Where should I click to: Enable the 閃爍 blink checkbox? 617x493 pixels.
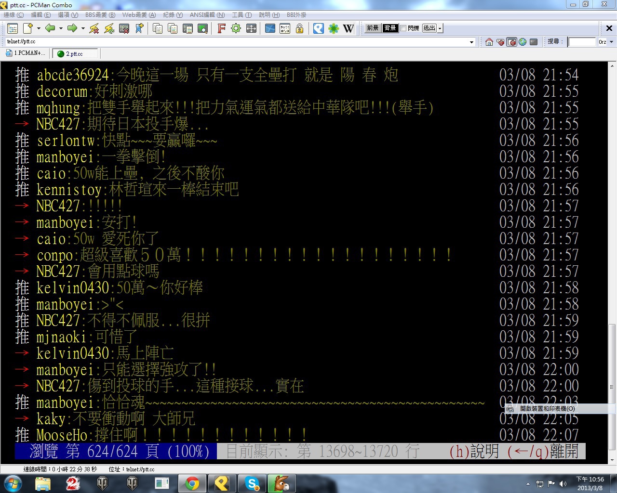[x=403, y=28]
